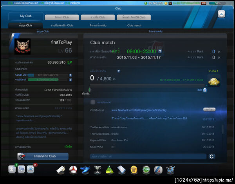
Task: Toggle the checkbox above announcement list
Action: point(93,102)
